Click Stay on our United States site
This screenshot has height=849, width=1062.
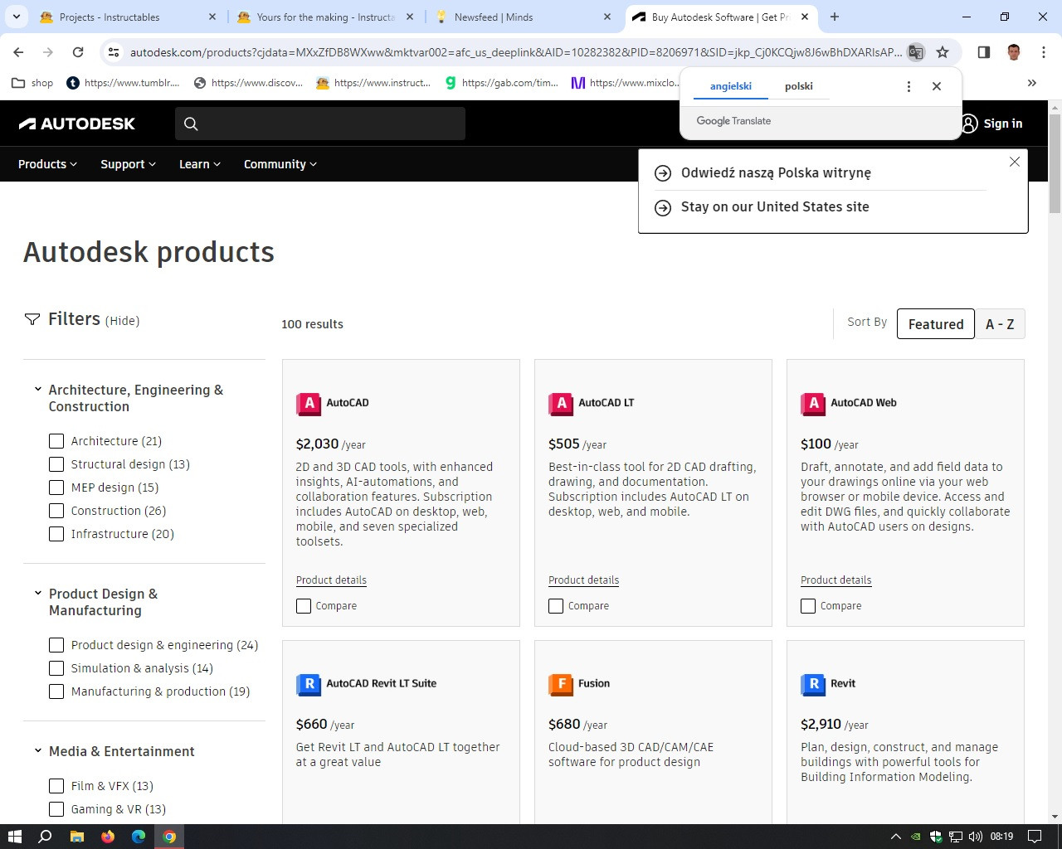pos(775,207)
